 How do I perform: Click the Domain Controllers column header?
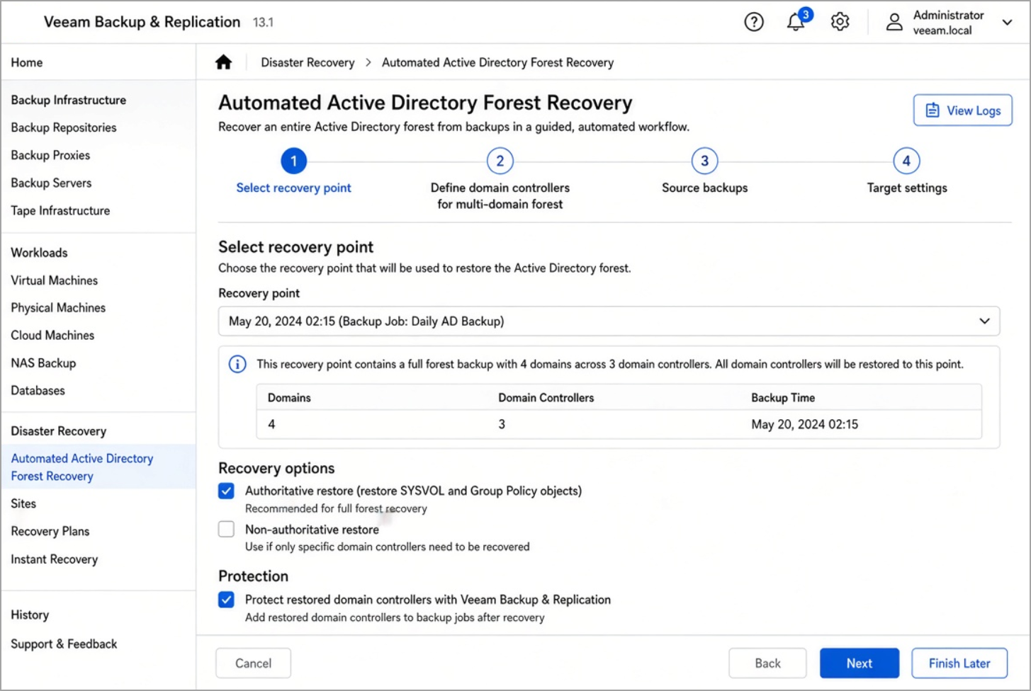[546, 398]
